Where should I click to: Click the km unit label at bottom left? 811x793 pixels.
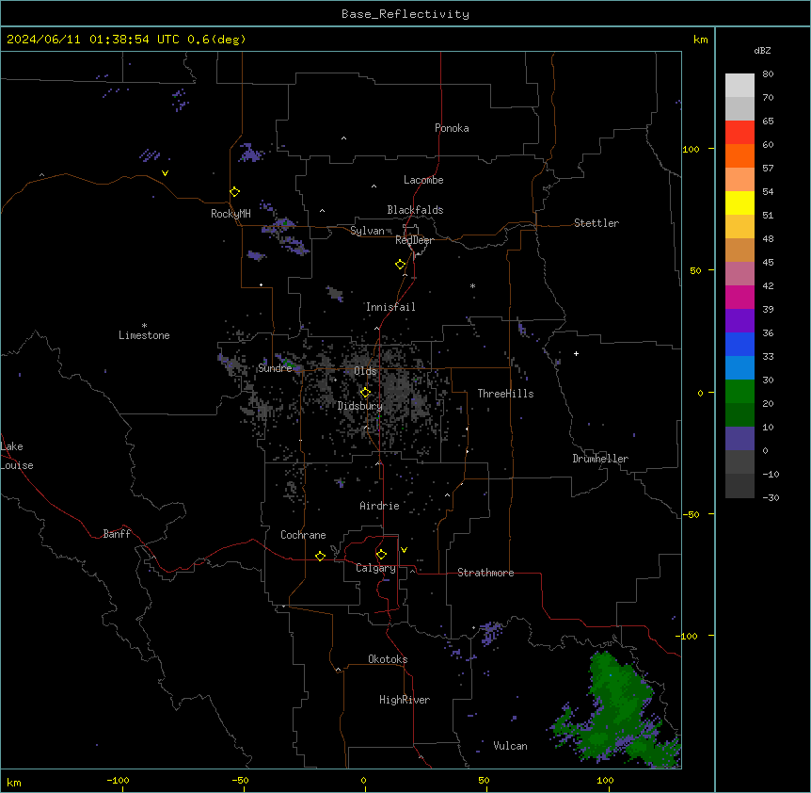click(14, 782)
